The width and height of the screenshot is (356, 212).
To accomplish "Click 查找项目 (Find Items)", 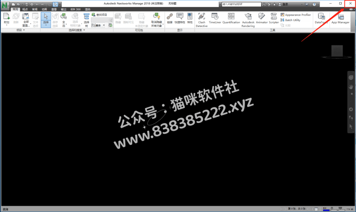I will click(x=99, y=15).
